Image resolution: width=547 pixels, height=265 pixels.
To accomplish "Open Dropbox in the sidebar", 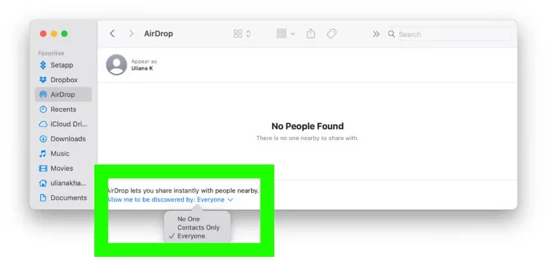I will (63, 80).
